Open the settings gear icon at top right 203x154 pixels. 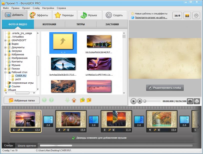coord(196,16)
